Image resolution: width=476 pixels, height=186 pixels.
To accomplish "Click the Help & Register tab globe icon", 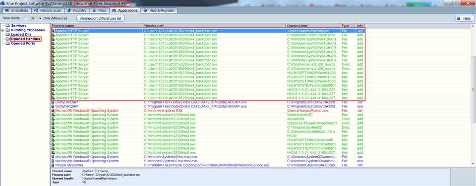I will coord(145,10).
